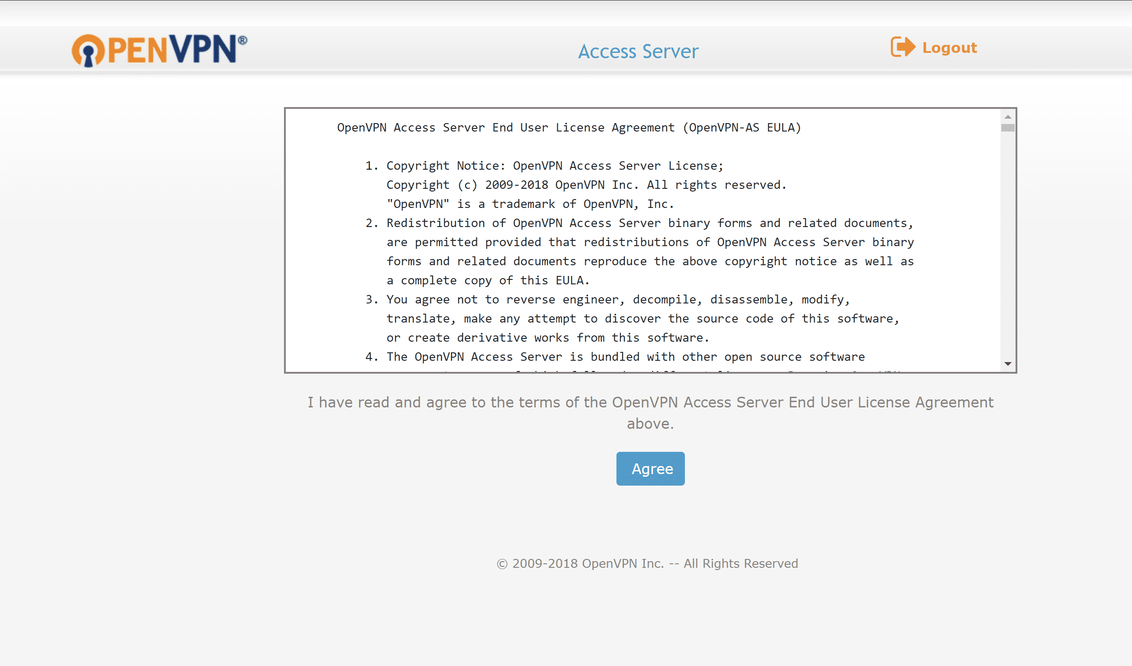The width and height of the screenshot is (1132, 666).
Task: Click the Access Server header title
Action: coord(638,51)
